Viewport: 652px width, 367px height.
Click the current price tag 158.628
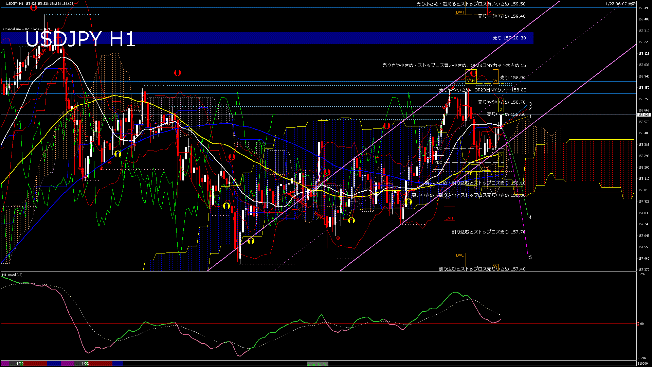644,115
